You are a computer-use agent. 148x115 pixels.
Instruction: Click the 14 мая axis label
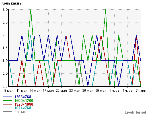click(x=35, y=91)
